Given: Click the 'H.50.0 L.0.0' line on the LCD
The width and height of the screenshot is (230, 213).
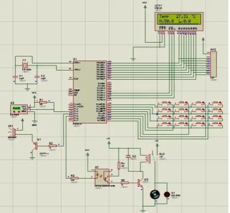Looking at the screenshot, I should tap(175, 21).
